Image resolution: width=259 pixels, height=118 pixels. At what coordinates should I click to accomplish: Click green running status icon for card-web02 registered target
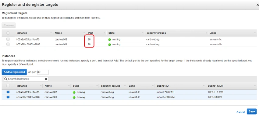coord(109,40)
